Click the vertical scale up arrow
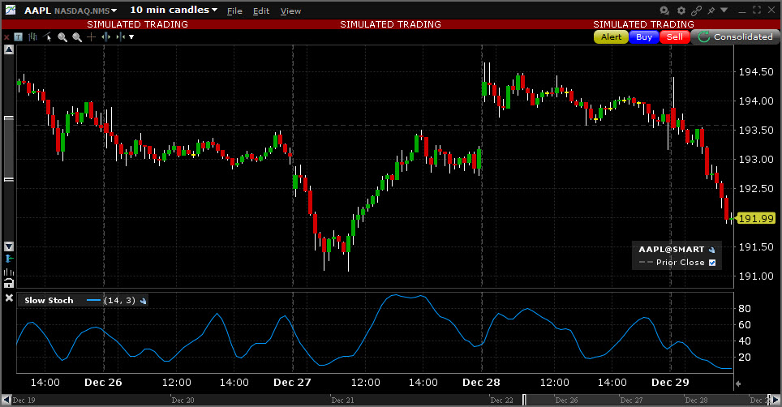Screen dimensions: 782x407 point(9,49)
